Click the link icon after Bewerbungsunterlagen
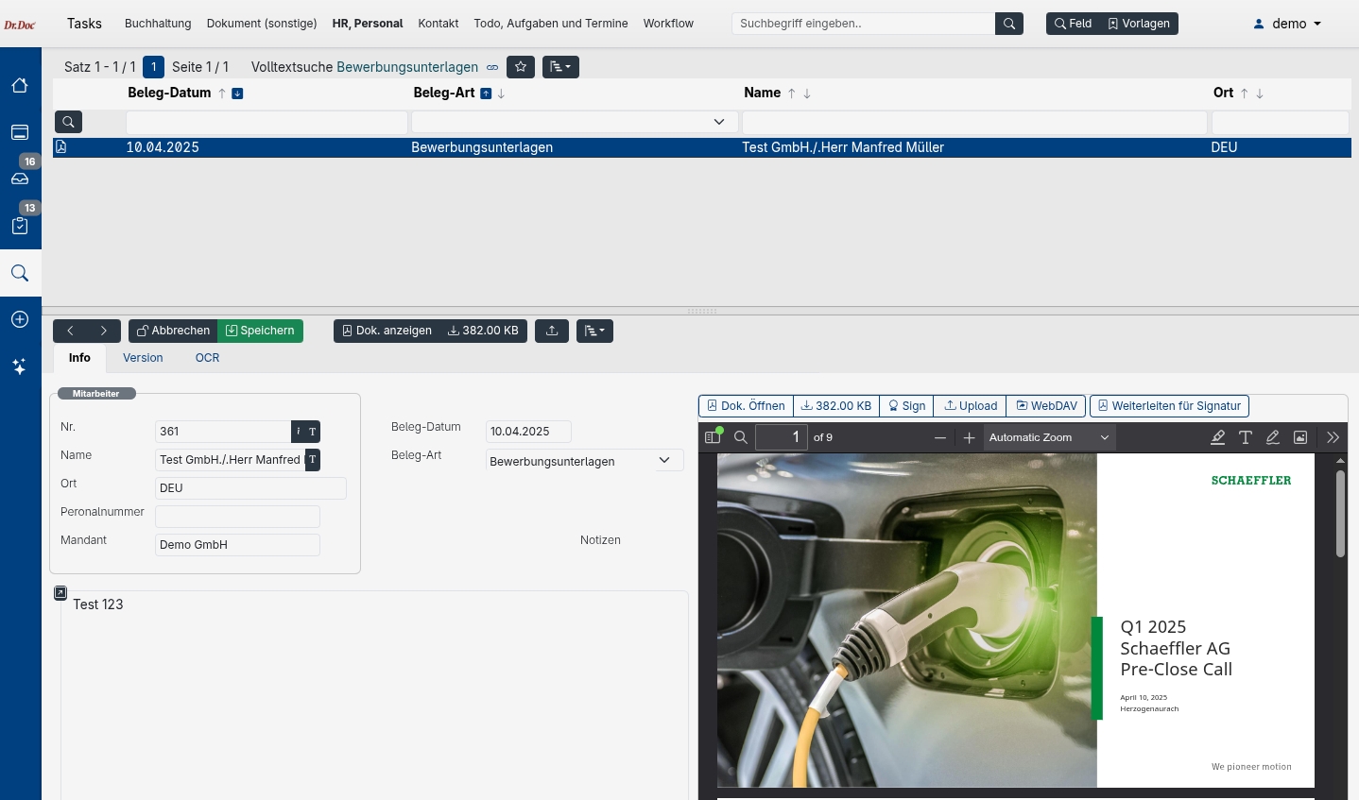The width and height of the screenshot is (1359, 800). pyautogui.click(x=492, y=67)
